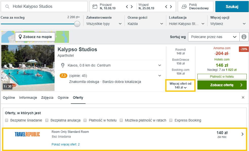249x151 pixels.
Task: Close the hotel details panel
Action: [243, 97]
